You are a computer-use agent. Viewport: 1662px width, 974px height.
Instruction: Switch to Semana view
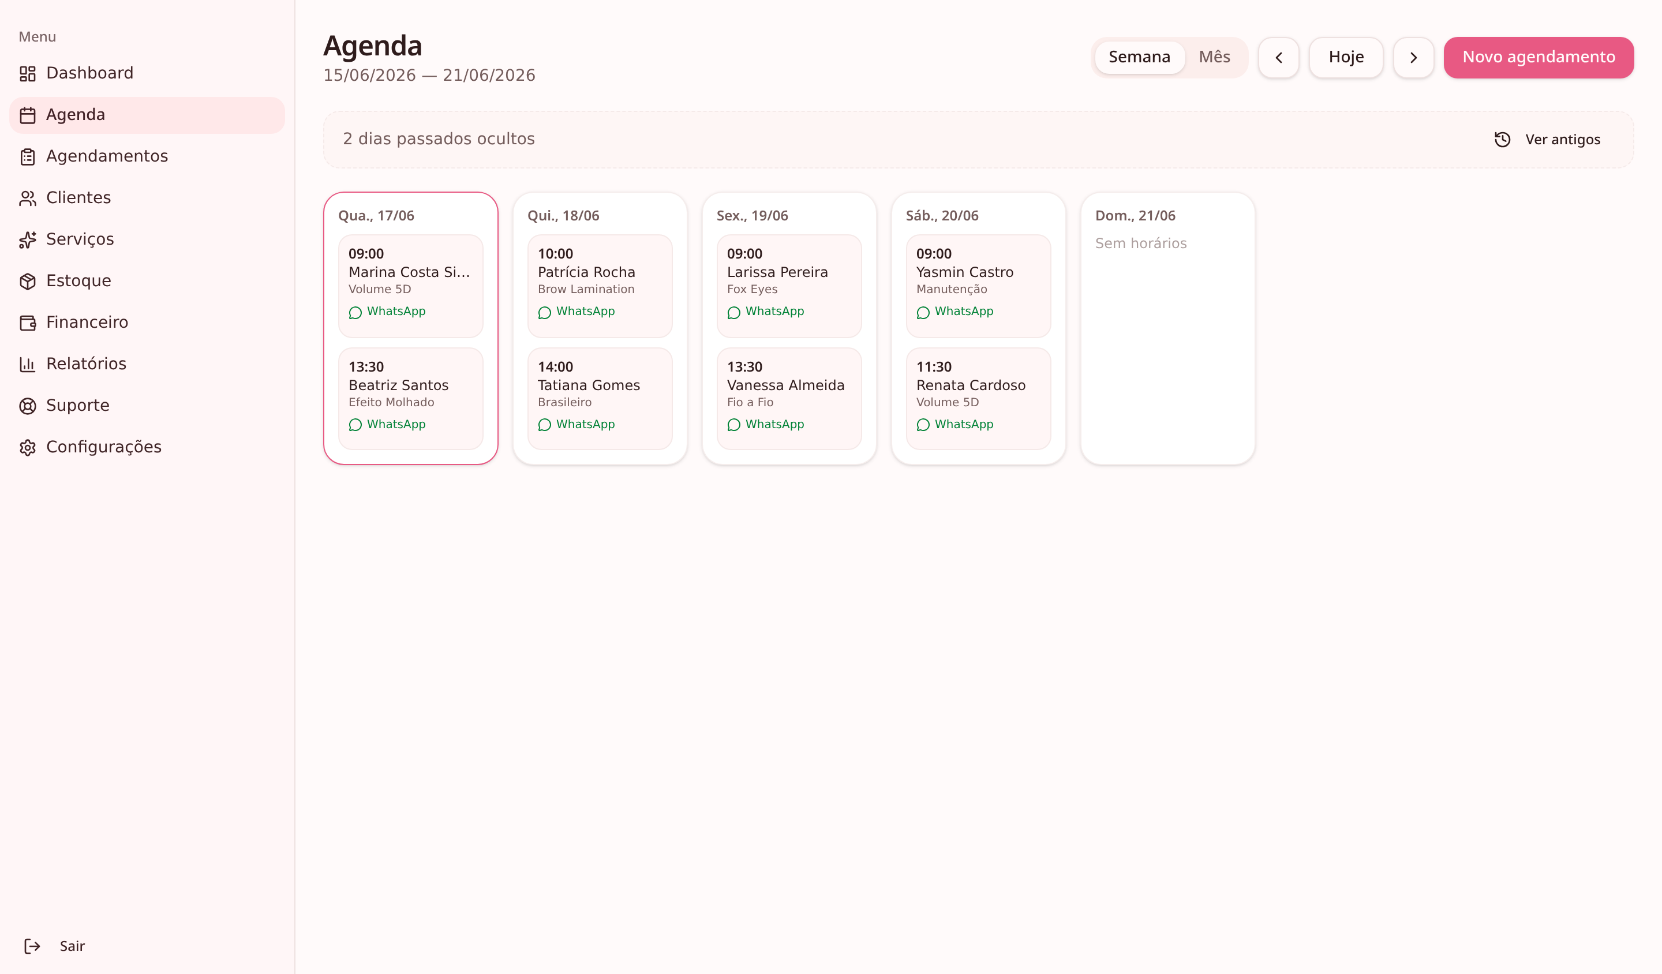coord(1139,57)
